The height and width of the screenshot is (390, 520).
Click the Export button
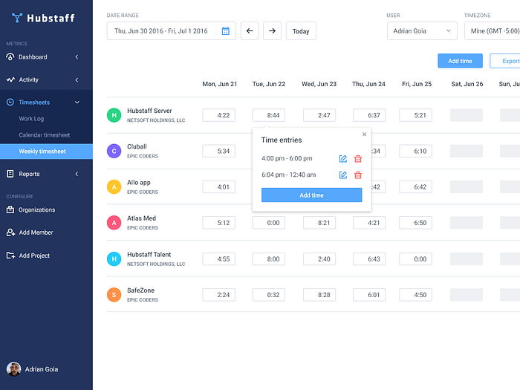coord(505,61)
